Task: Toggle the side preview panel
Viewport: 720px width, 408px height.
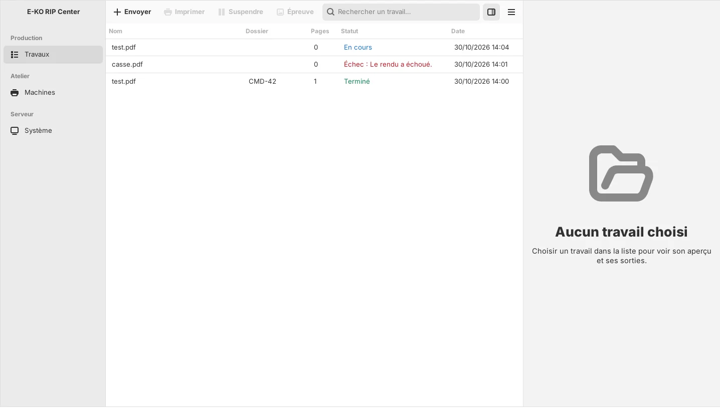Action: click(491, 12)
